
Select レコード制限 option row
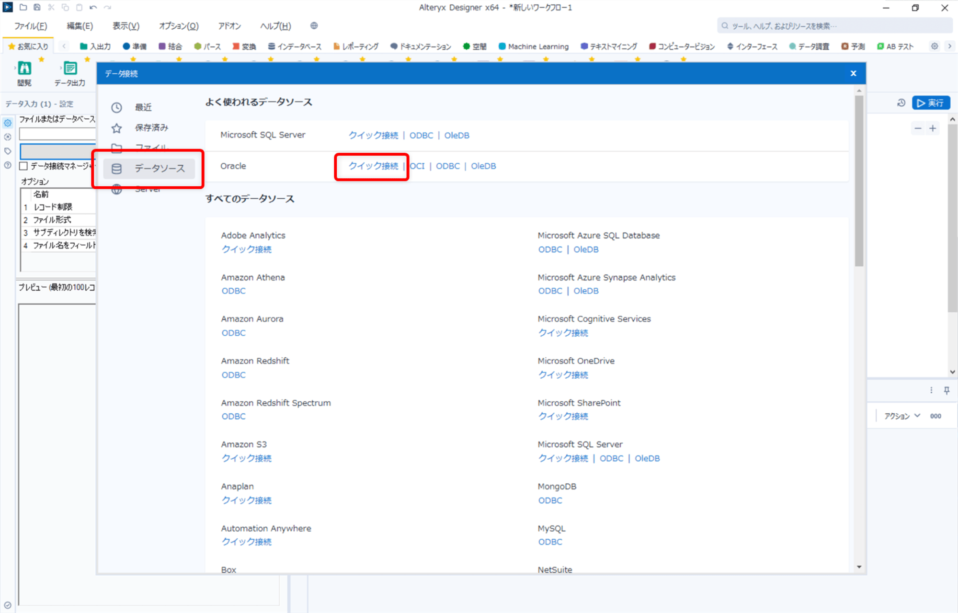tap(58, 207)
